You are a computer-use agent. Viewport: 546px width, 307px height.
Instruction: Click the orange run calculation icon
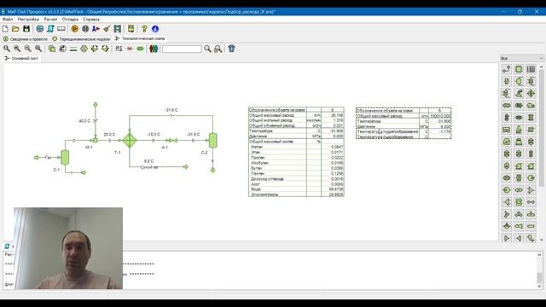[x=74, y=29]
